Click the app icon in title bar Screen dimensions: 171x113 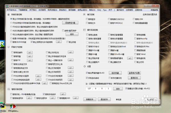click(x=7, y=6)
